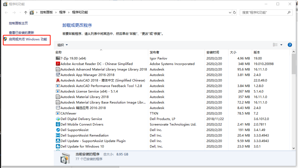The width and height of the screenshot is (298, 168).
Task: Open 控制面板主页 link
Action: [18, 23]
